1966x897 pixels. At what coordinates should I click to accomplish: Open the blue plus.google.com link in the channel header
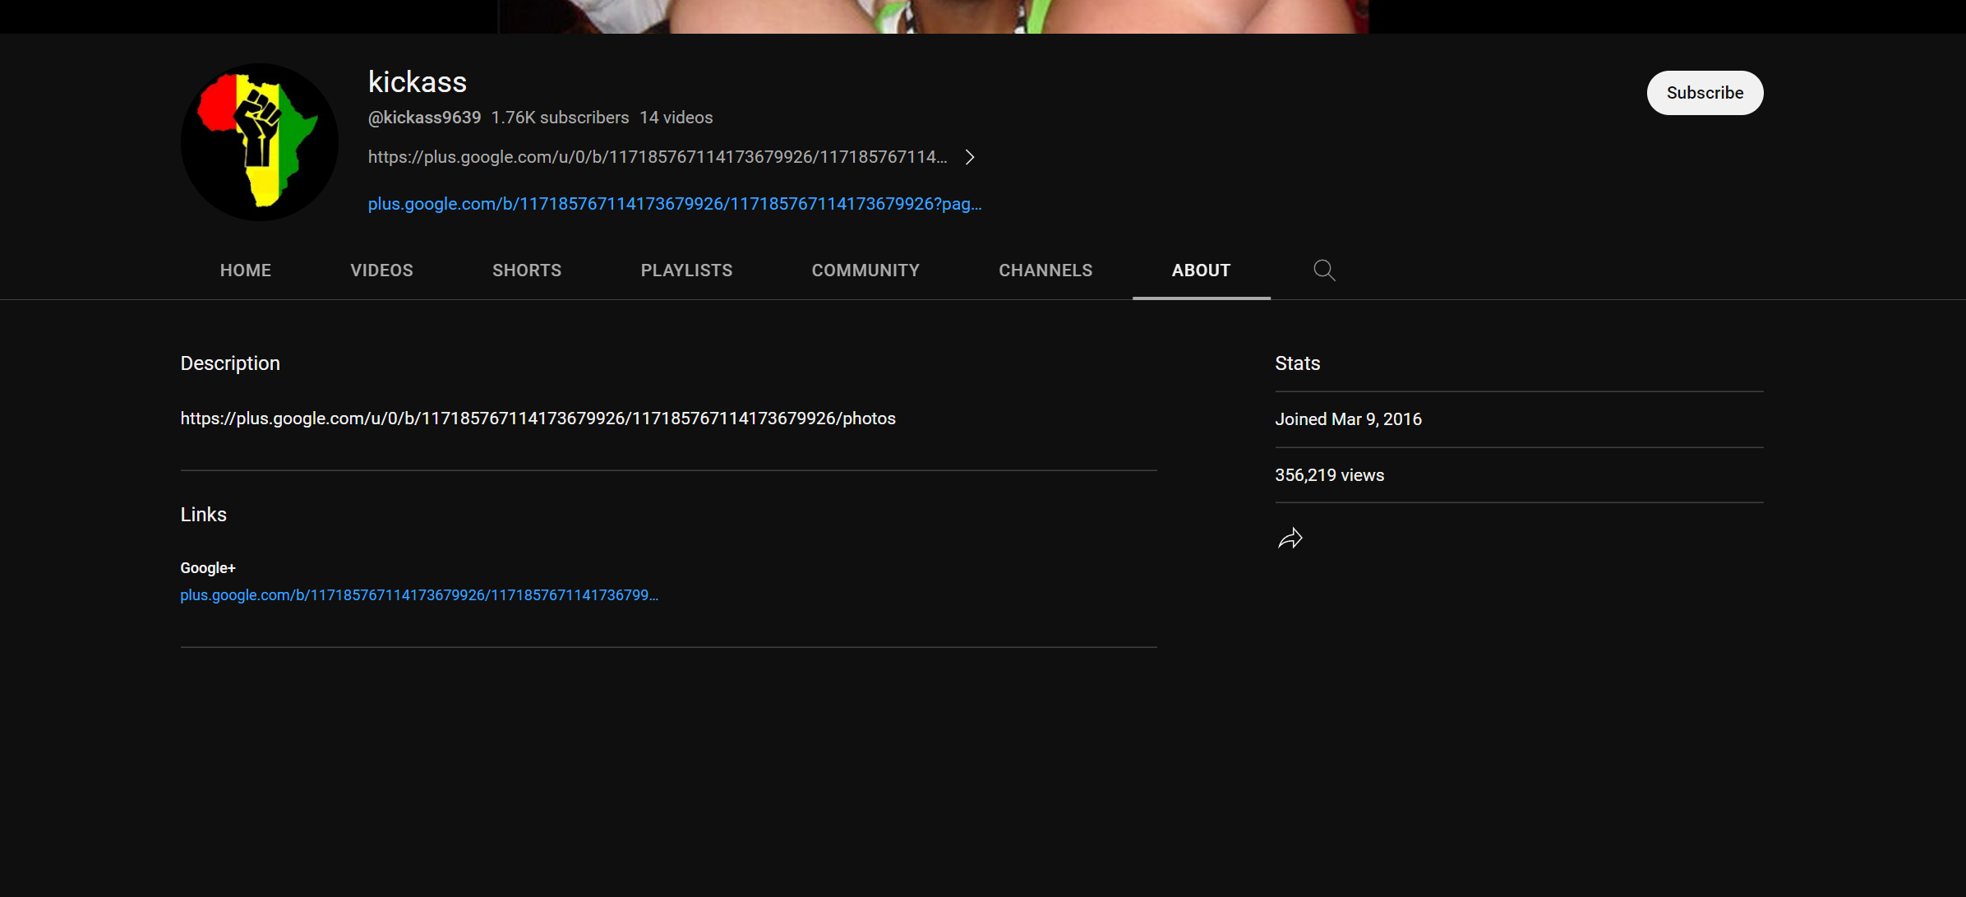point(674,204)
